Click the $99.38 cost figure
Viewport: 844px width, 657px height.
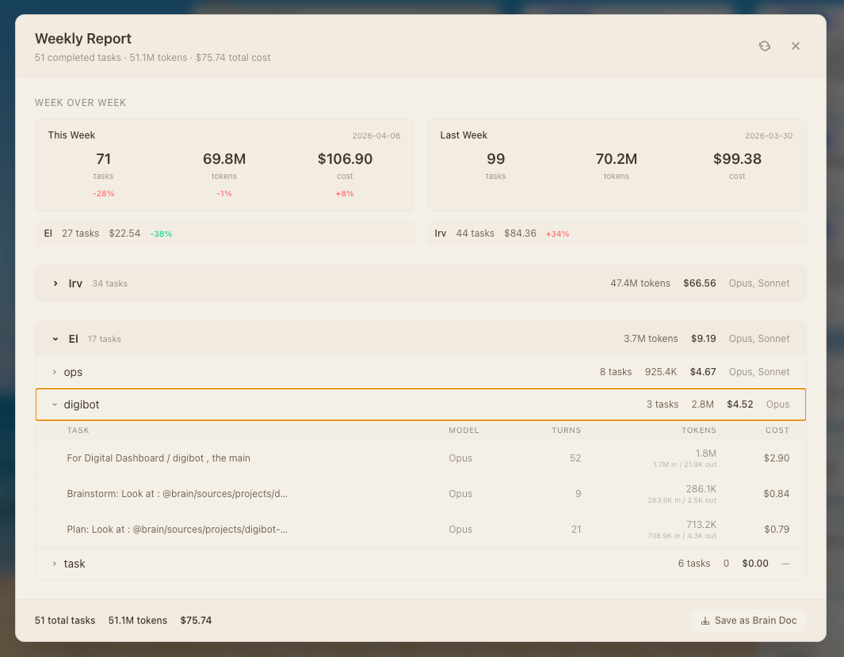(737, 158)
